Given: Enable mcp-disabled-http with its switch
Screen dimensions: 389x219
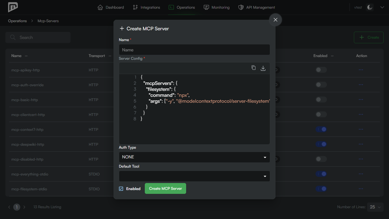Looking at the screenshot, I should 321,159.
